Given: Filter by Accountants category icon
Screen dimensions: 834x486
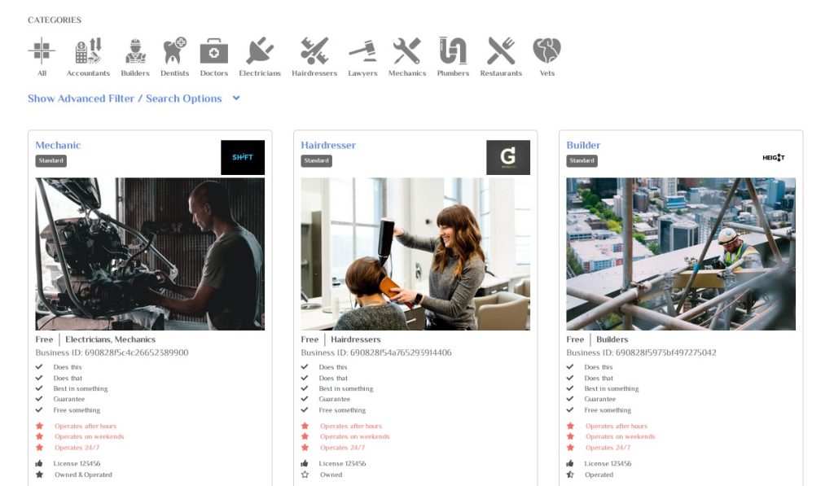Looking at the screenshot, I should (x=88, y=51).
